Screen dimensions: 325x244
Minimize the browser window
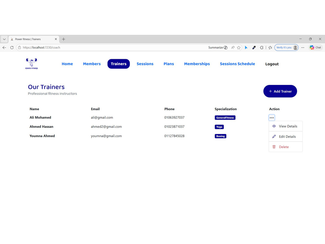[x=301, y=39]
